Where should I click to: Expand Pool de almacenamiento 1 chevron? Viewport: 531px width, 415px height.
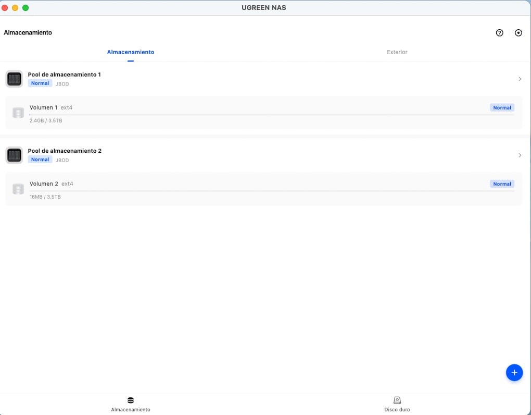click(520, 79)
